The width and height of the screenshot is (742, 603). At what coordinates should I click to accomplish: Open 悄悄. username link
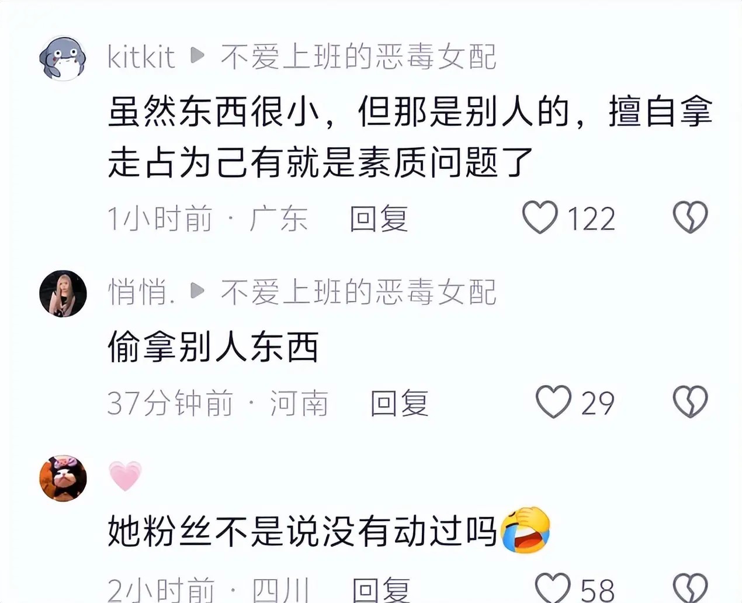pos(141,292)
